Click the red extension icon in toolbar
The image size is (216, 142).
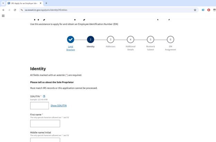pos(209,10)
